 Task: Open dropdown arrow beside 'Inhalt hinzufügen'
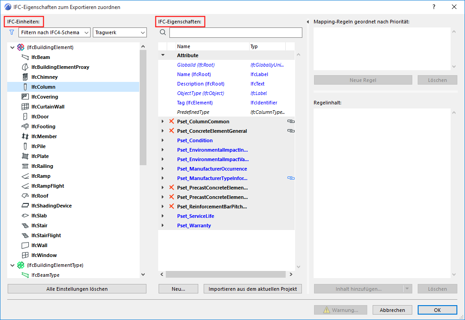pyautogui.click(x=407, y=289)
